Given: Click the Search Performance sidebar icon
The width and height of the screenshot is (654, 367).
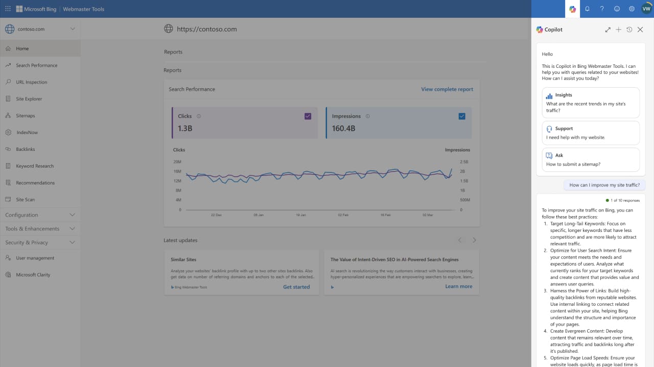Looking at the screenshot, I should (x=8, y=65).
